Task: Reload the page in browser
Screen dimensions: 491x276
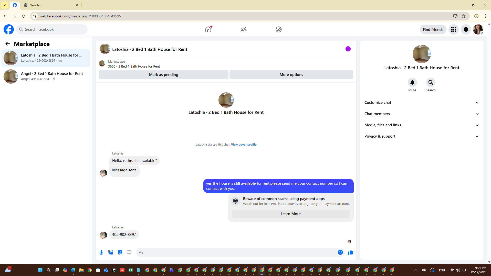Action: (x=24, y=16)
